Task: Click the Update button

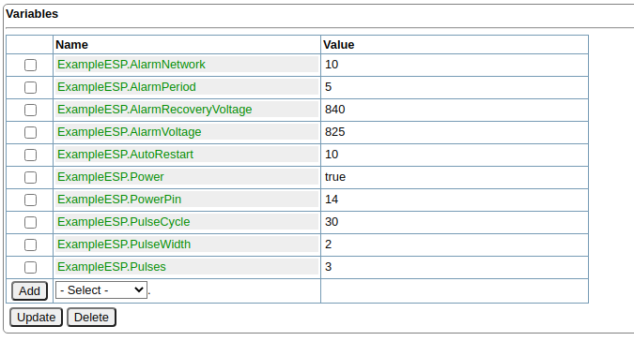Action: click(x=36, y=318)
